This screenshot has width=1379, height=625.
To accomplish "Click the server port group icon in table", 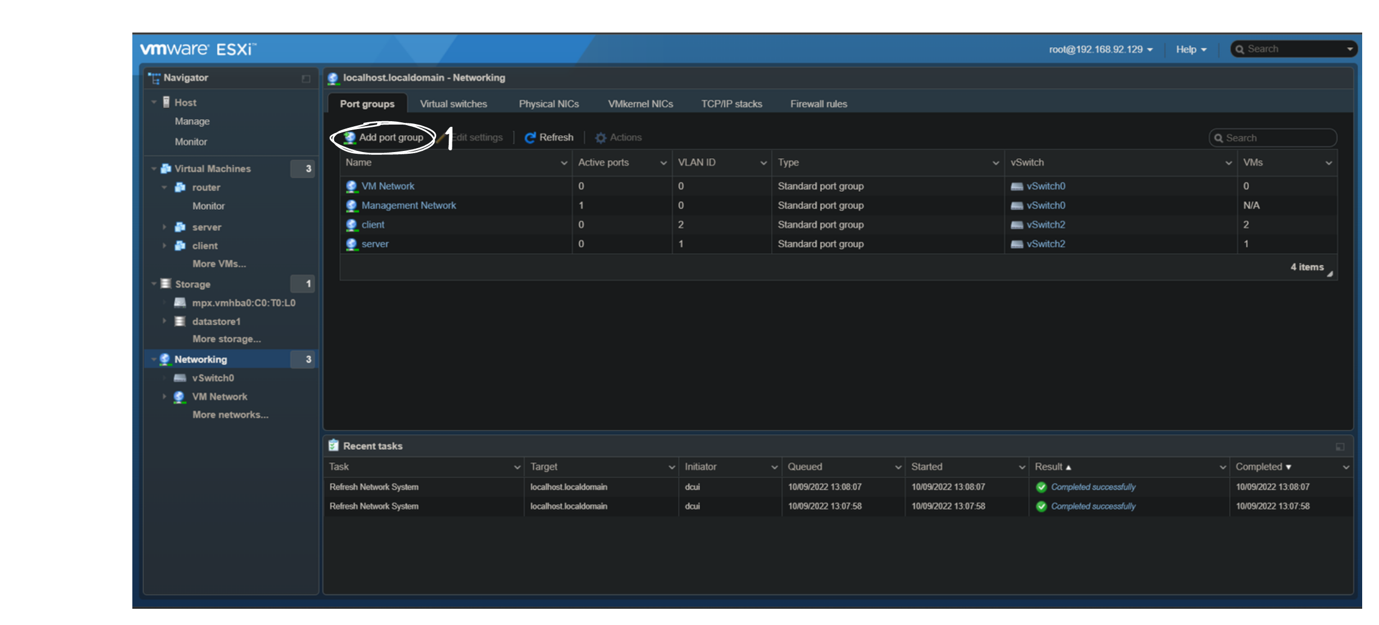I will click(352, 243).
